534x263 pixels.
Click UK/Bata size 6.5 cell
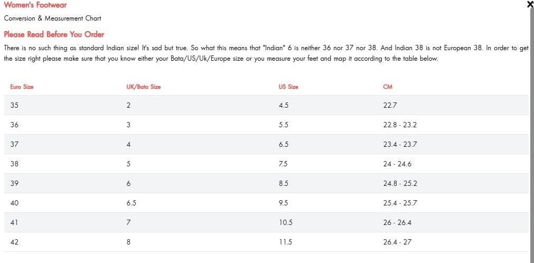tap(132, 203)
